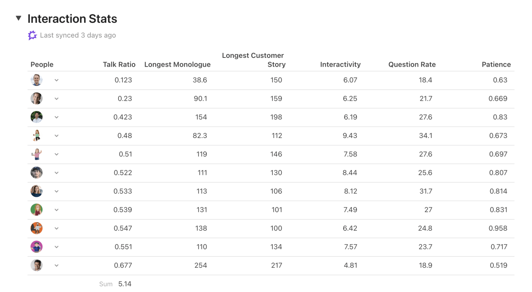Click the Last synced 3 days ago text
This screenshot has height=292, width=532.
(78, 35)
